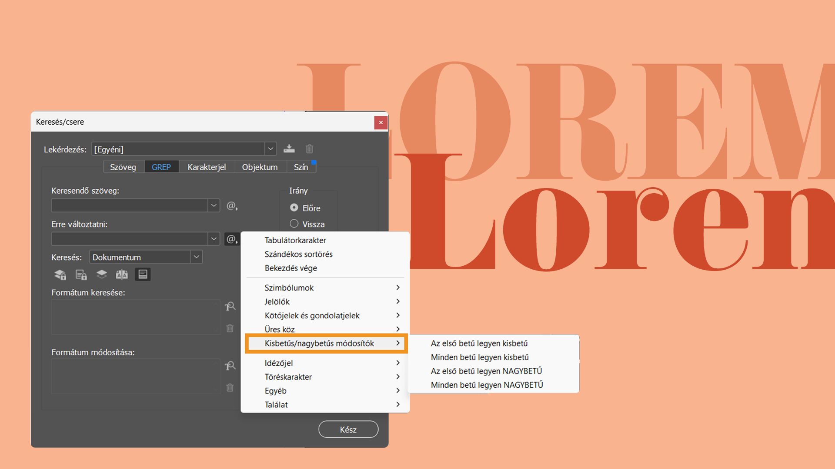
Task: Open special characters menu for Keresendő szöveg
Action: click(x=232, y=206)
